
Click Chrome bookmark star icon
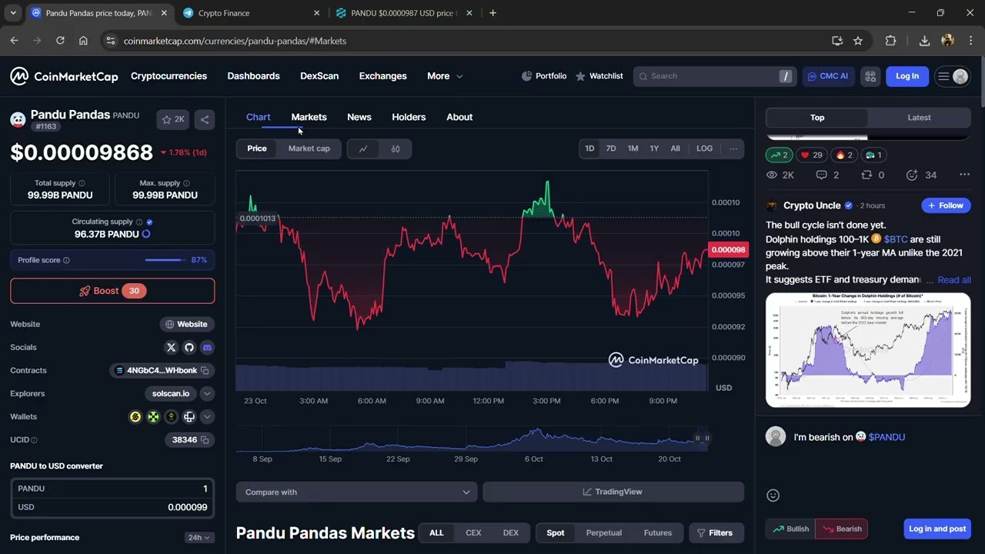858,41
